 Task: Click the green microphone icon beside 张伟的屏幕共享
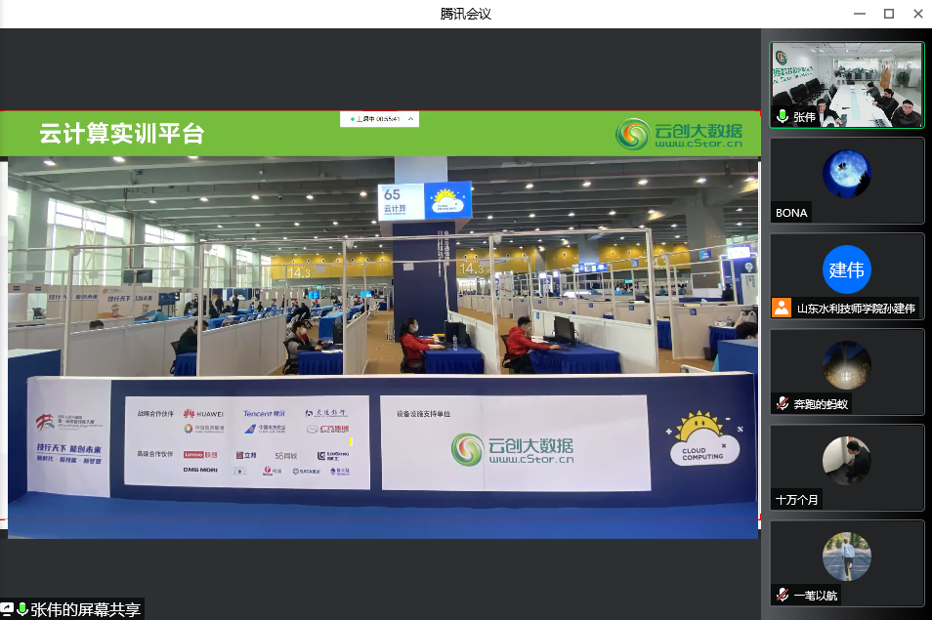[x=21, y=609]
